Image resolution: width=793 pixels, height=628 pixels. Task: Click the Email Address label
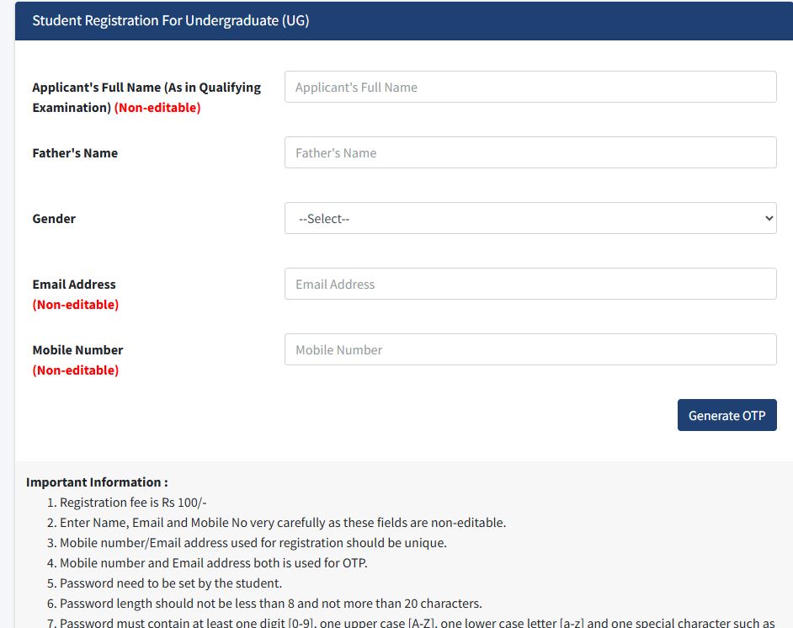[x=74, y=285]
